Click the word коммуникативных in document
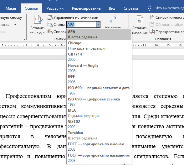 pyautogui.click(x=44, y=106)
